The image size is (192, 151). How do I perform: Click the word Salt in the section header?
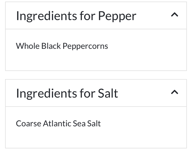(108, 93)
